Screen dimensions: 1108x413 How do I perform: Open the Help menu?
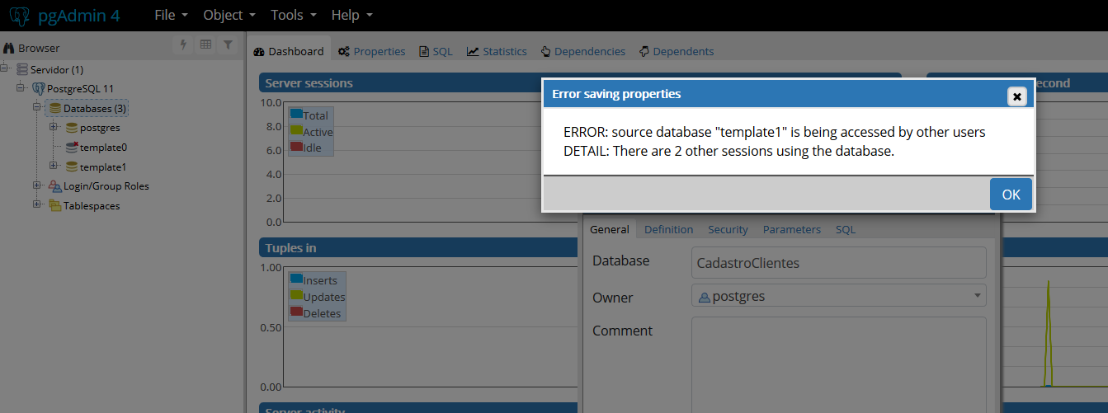[351, 15]
